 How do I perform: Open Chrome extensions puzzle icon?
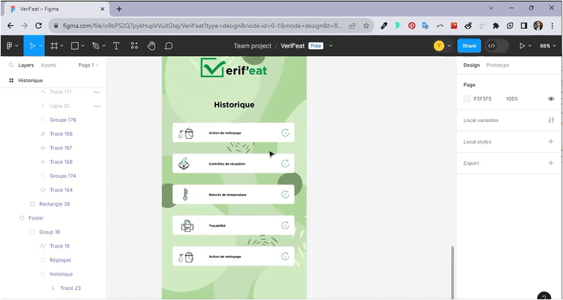[496, 25]
